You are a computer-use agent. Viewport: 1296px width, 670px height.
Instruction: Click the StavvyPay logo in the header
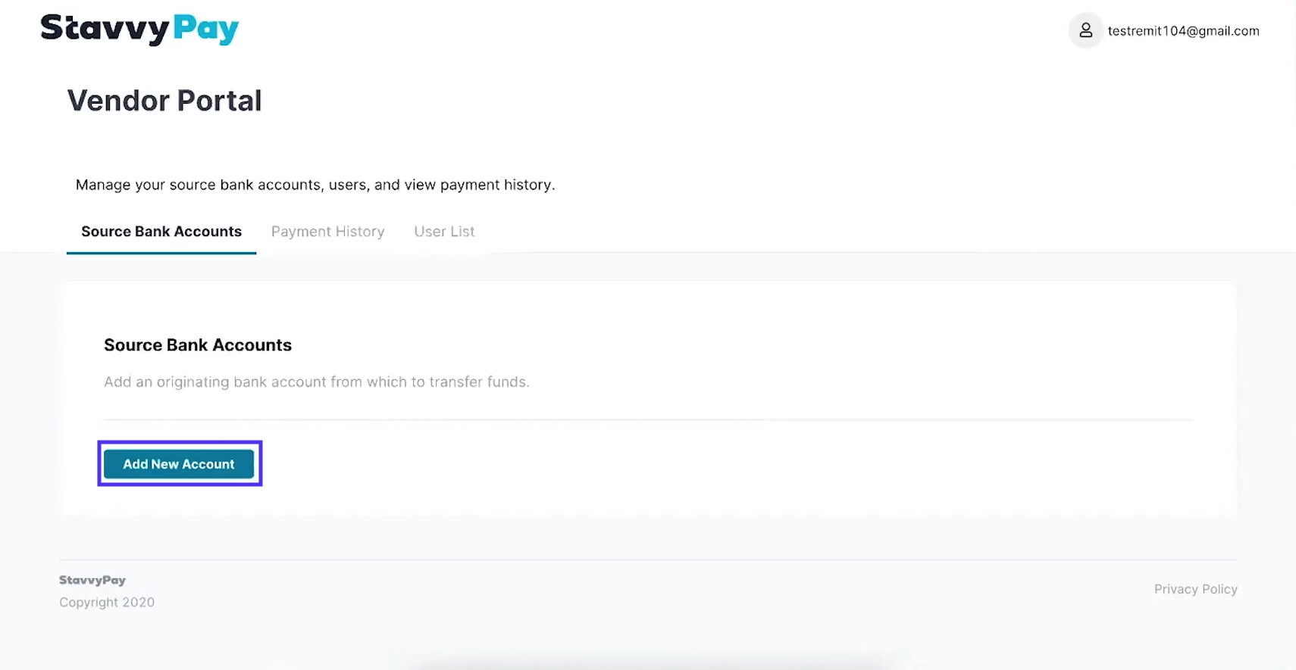coord(139,30)
